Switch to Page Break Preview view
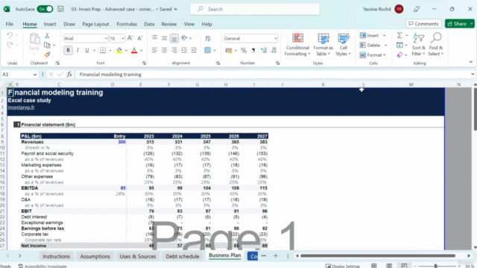 (x=404, y=266)
